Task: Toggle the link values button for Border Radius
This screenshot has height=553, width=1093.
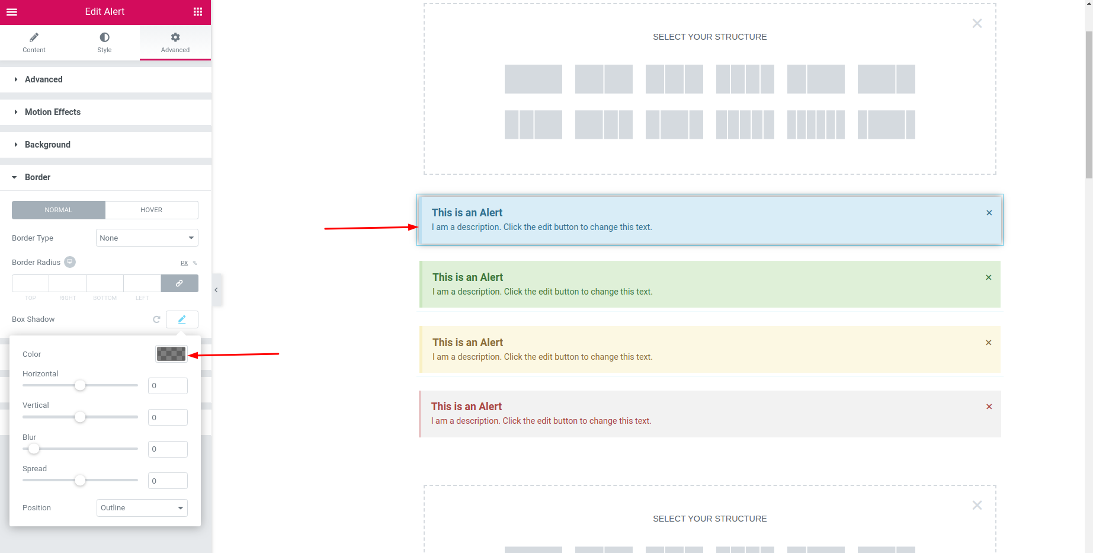Action: point(180,283)
